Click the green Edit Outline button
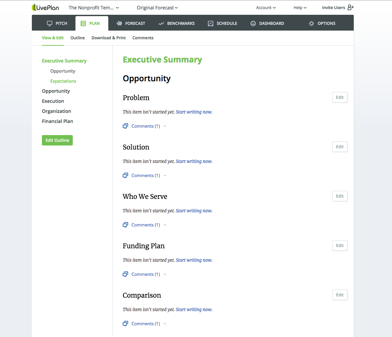392x337 pixels. (x=57, y=140)
